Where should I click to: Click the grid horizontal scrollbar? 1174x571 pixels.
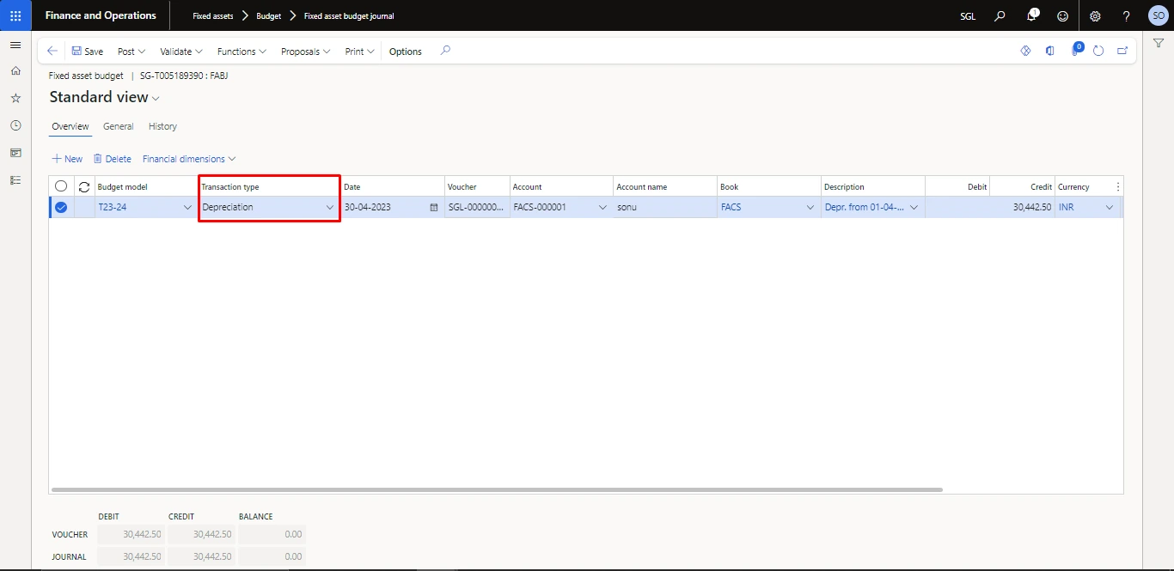[x=497, y=489]
